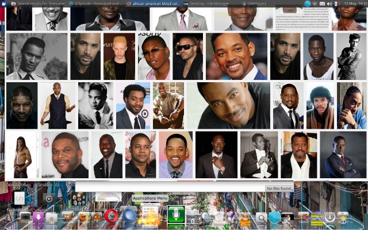Open VLC media player cone icon
Screen dimensions: 368x230
click(x=246, y=218)
